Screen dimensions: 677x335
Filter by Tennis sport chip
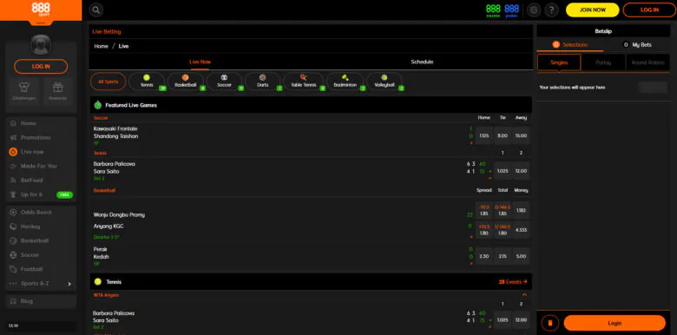pos(147,82)
